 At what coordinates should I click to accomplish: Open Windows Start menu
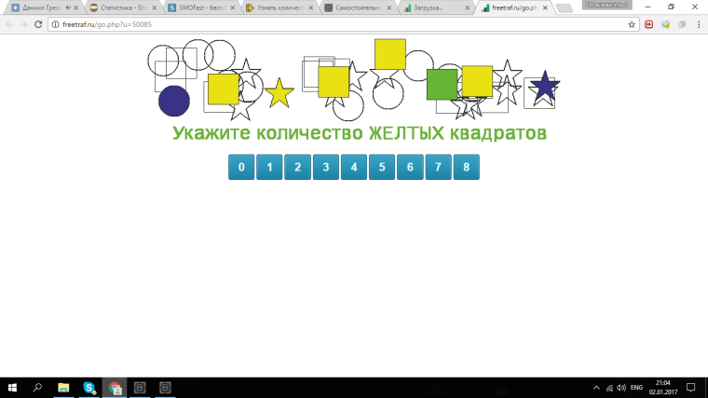[13, 387]
